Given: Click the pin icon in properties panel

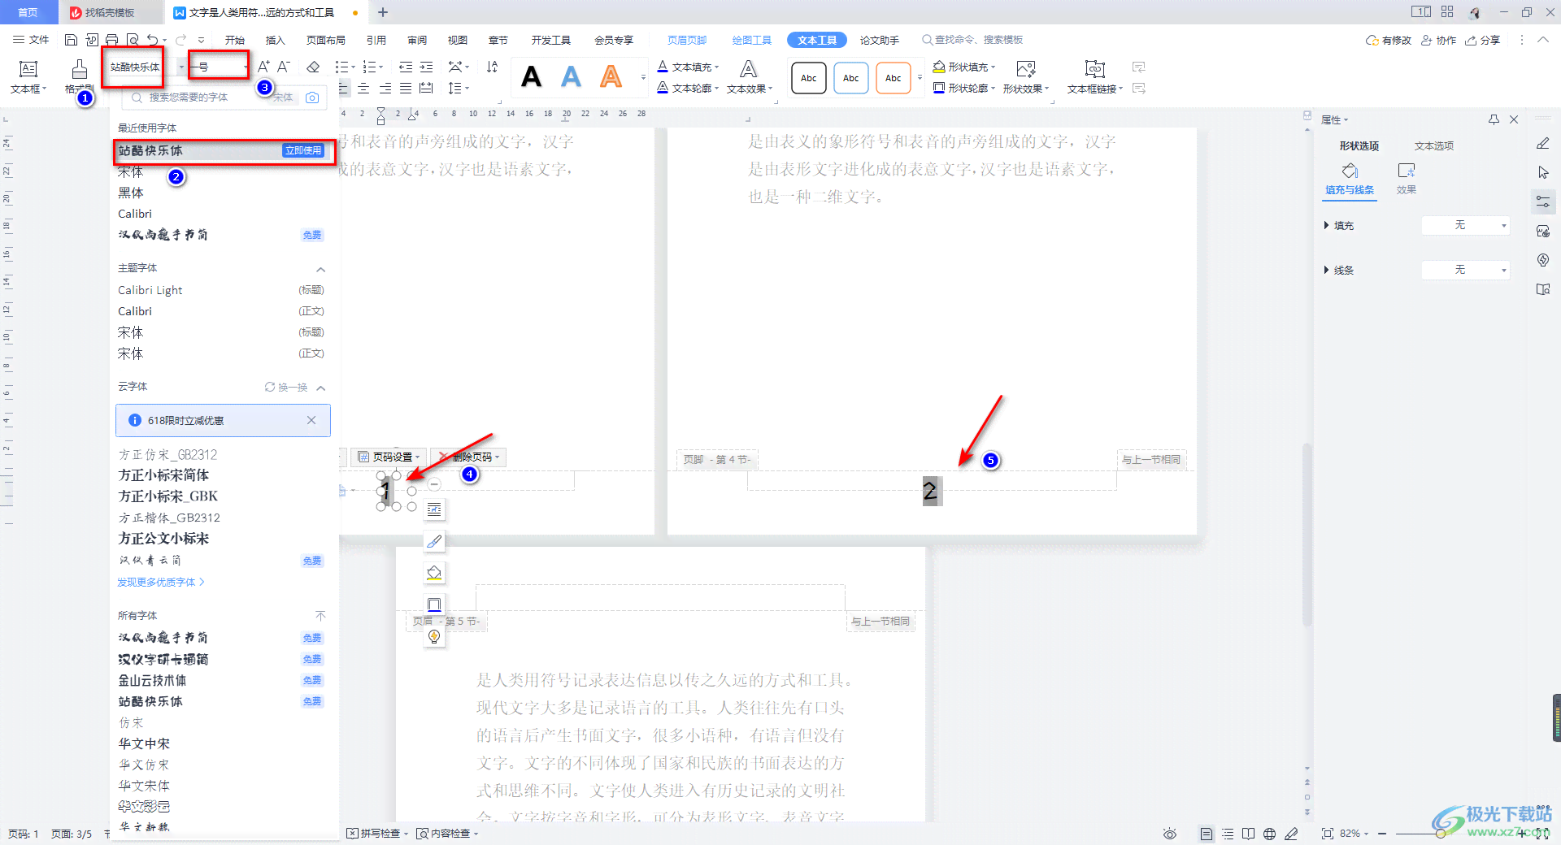Looking at the screenshot, I should (x=1494, y=119).
